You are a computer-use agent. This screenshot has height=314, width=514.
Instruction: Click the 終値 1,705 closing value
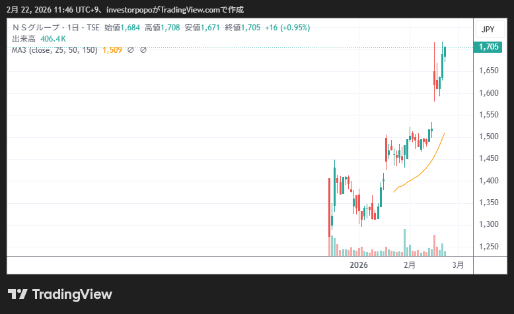click(x=242, y=28)
